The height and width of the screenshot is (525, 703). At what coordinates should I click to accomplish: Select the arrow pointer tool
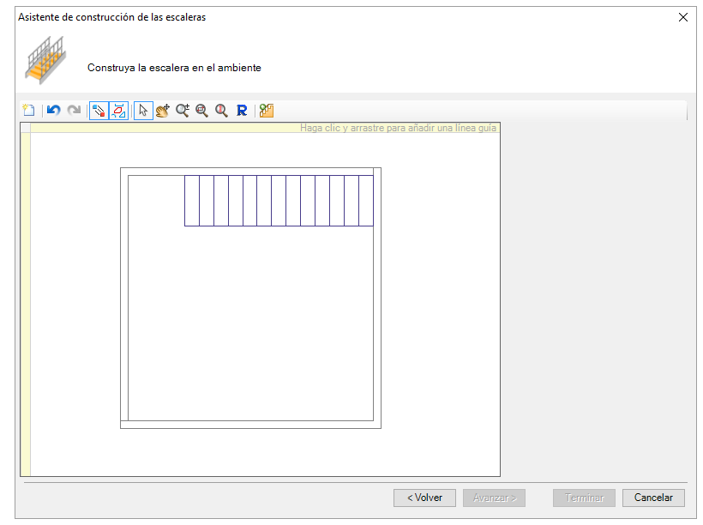[143, 111]
